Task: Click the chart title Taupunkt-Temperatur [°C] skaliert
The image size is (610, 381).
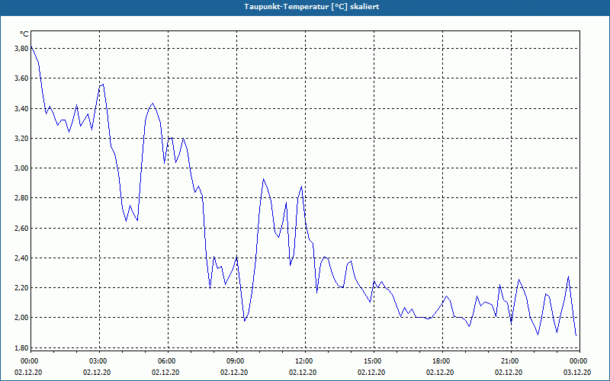Action: click(x=312, y=7)
